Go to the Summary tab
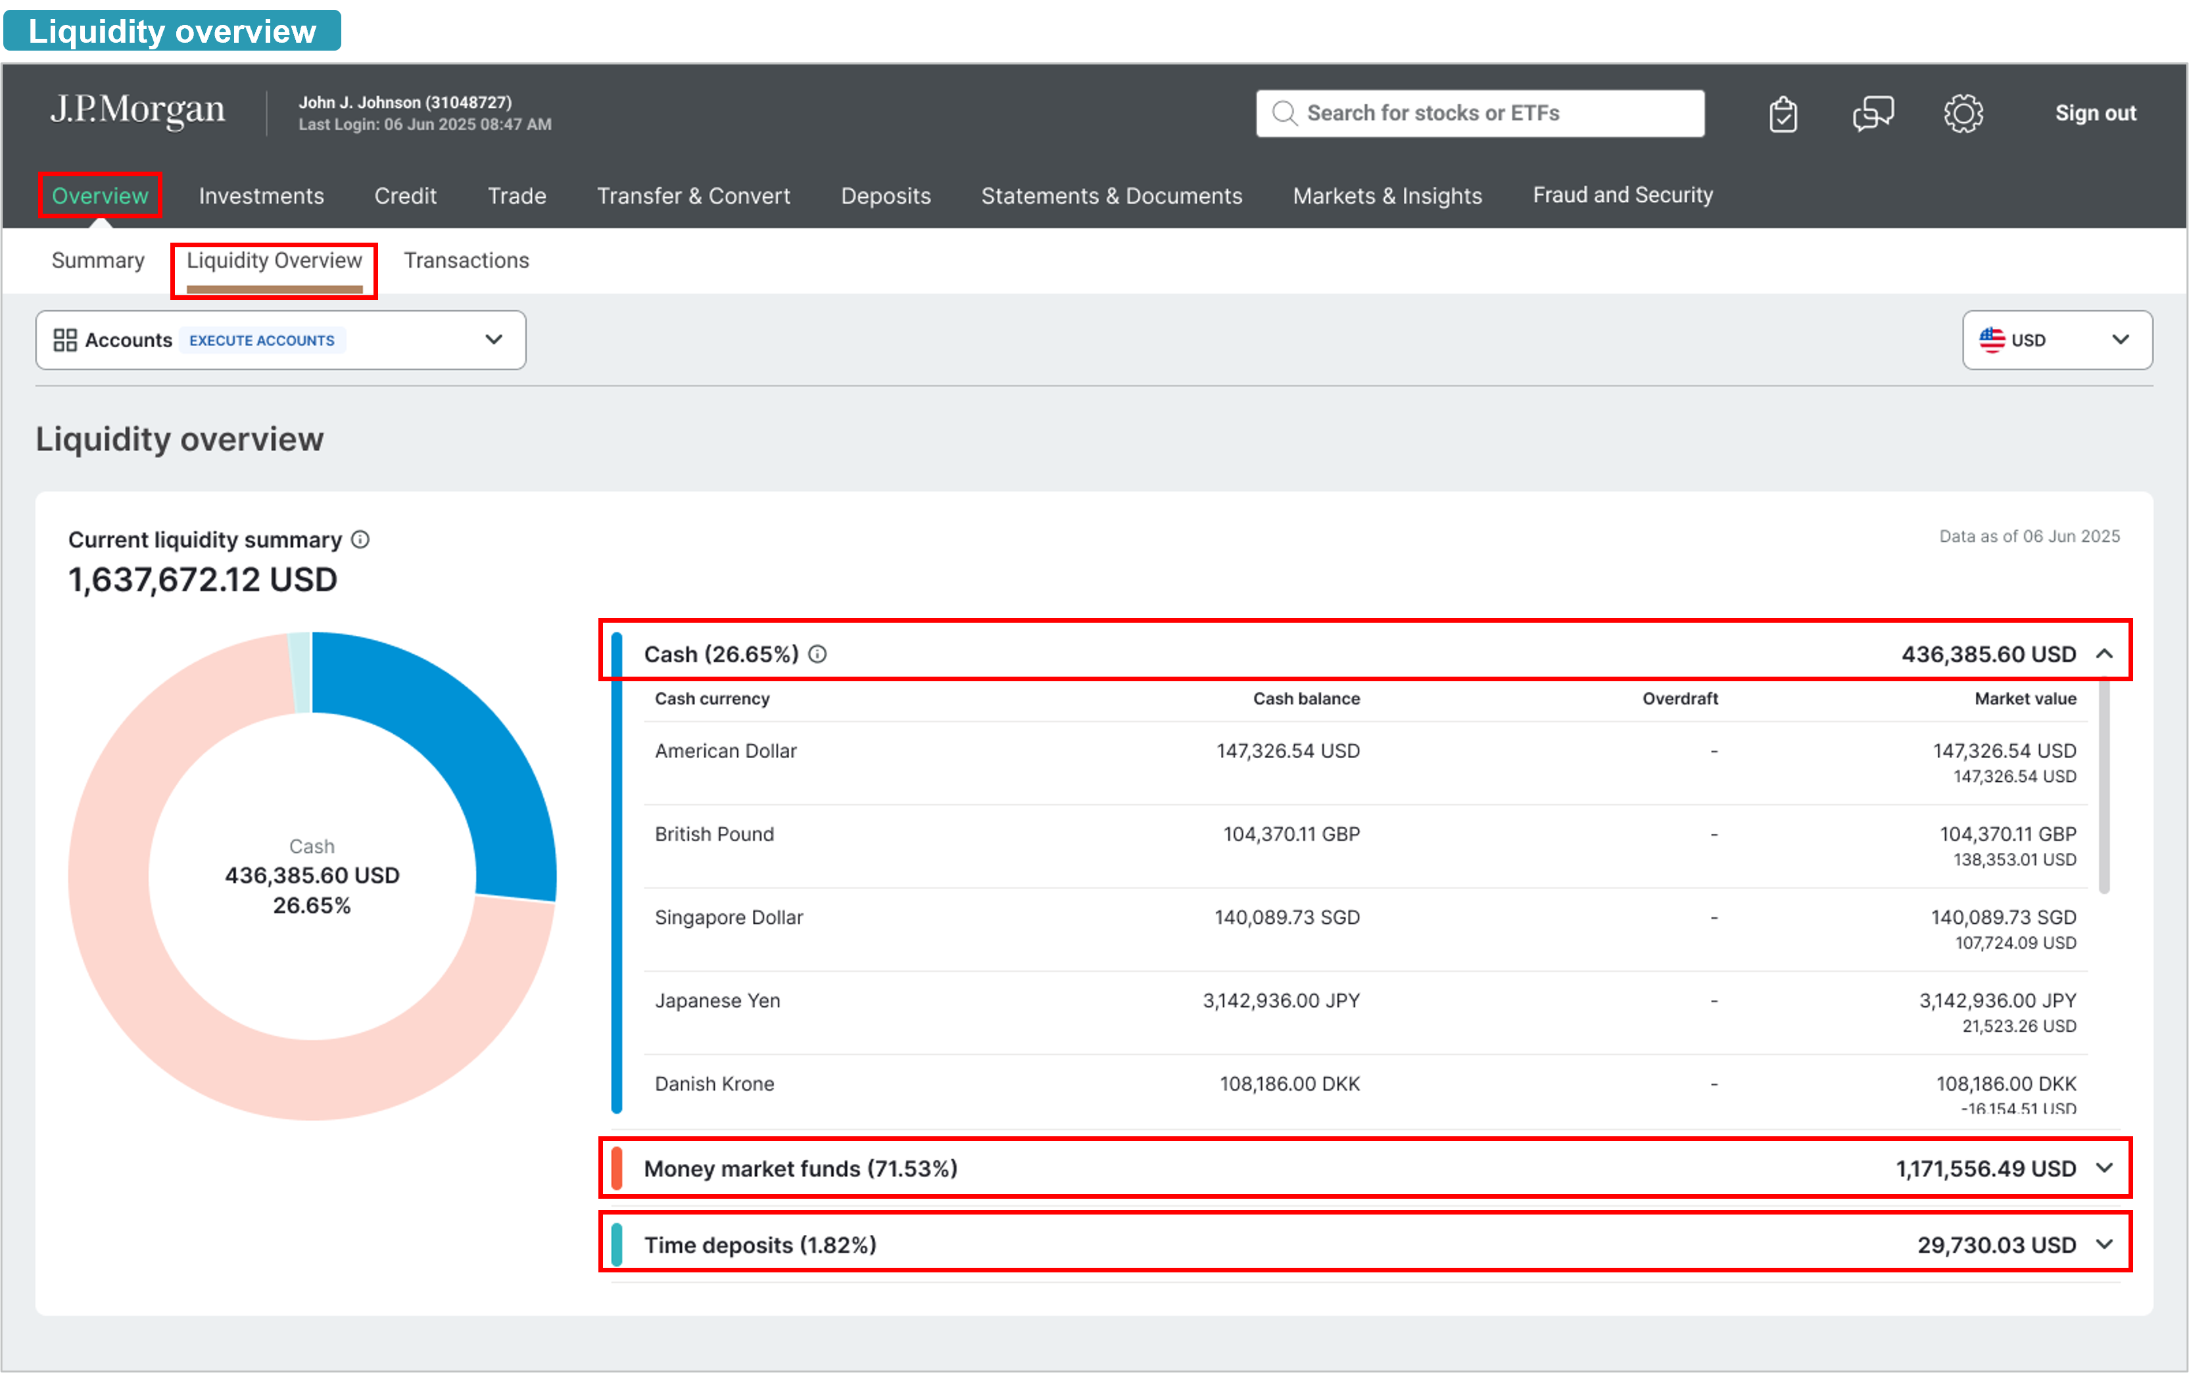The image size is (2189, 1373). click(98, 260)
